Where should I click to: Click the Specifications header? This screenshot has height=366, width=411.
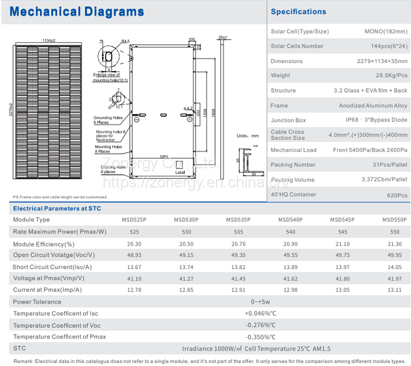pyautogui.click(x=298, y=12)
